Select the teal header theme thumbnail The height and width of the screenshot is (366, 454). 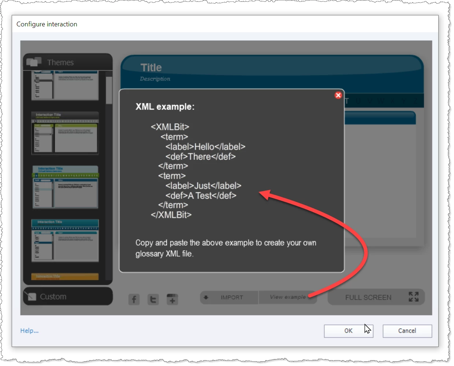coord(65,240)
